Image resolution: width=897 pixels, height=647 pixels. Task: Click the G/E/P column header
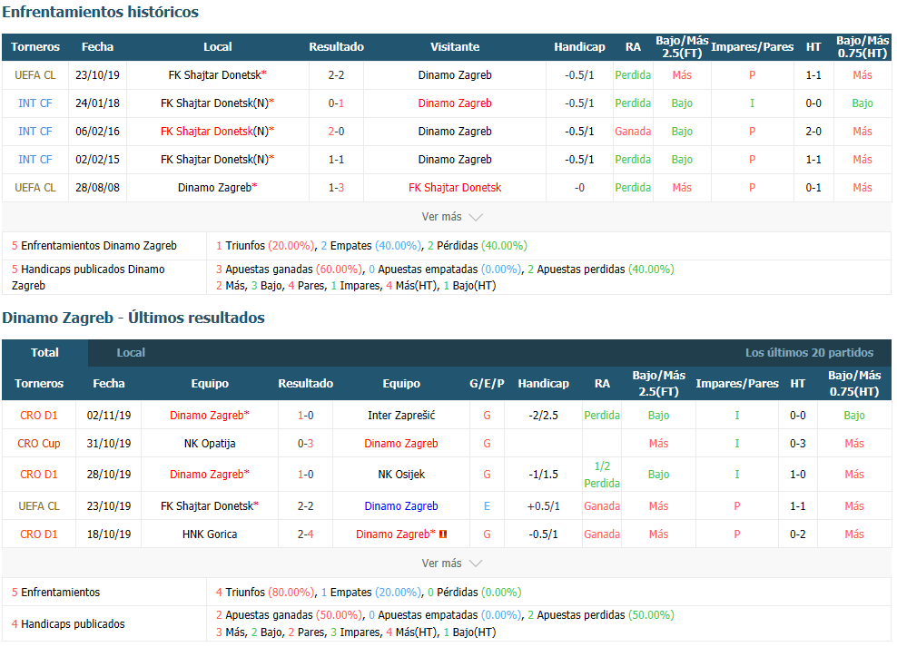click(487, 383)
